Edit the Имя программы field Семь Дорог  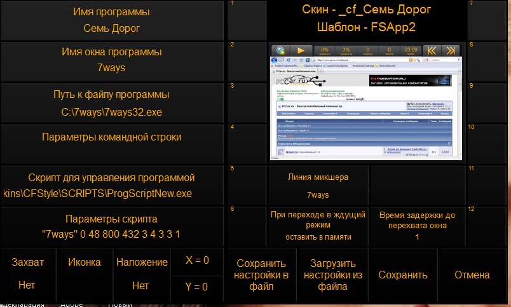click(112, 20)
